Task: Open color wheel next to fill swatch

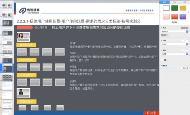Action: pyautogui.click(x=168, y=35)
